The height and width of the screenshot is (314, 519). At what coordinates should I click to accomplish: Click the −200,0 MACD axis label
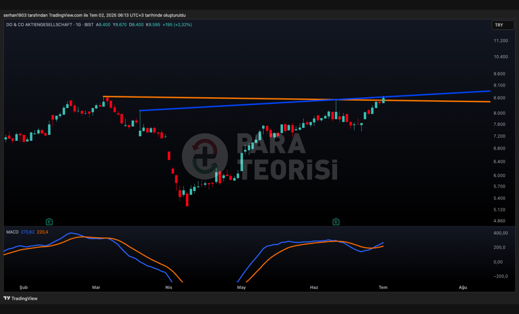tap(500, 276)
